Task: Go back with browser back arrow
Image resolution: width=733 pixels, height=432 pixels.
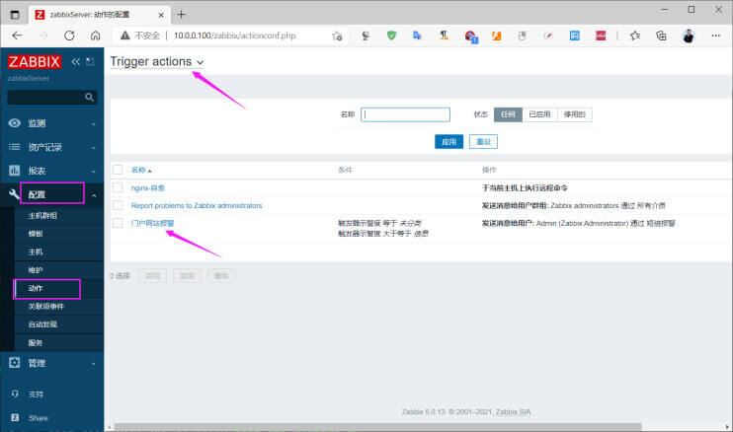Action: (x=18, y=36)
